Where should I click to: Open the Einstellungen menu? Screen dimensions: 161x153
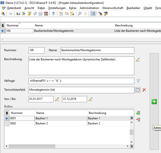57,8
